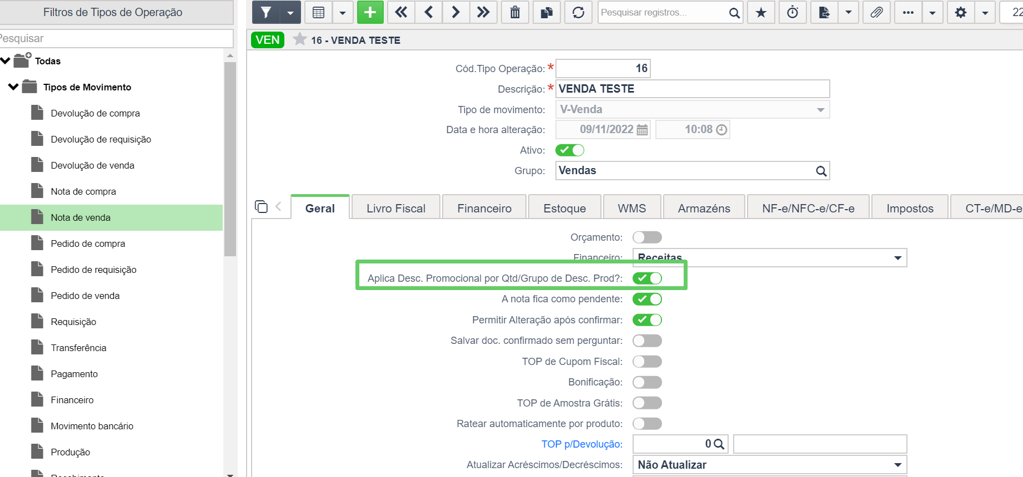Click the trash delete record icon
1023x477 pixels.
[515, 12]
